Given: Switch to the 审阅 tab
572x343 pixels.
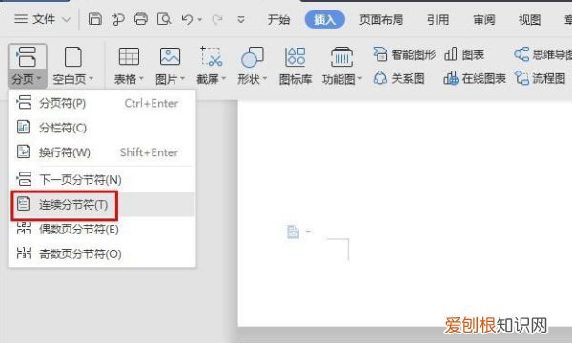Looking at the screenshot, I should pos(483,19).
